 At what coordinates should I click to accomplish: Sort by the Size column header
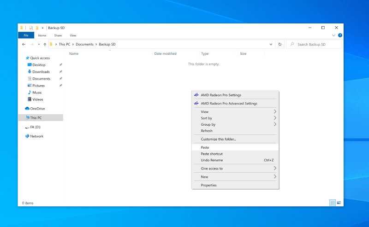click(x=243, y=53)
